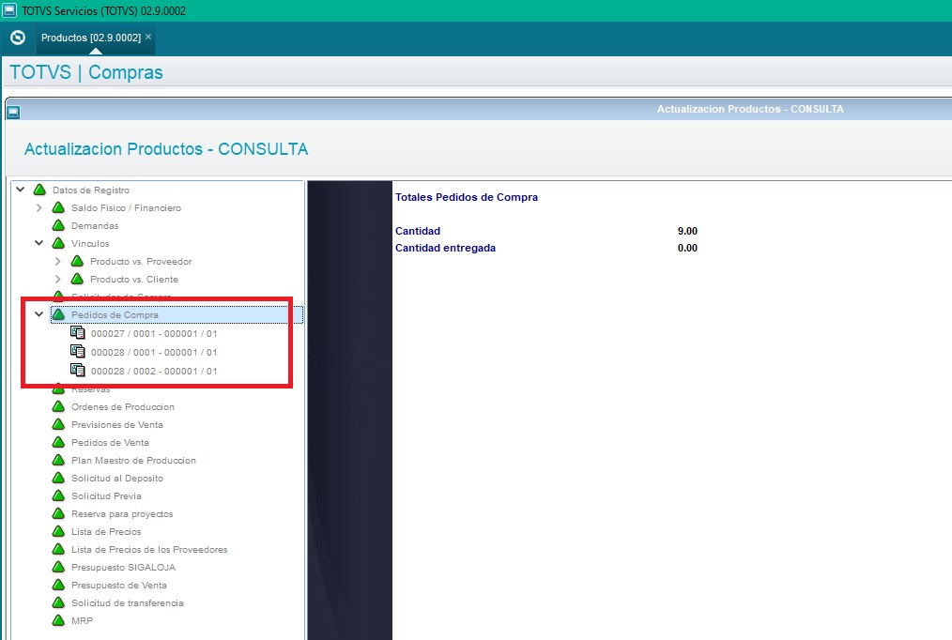Select Reserva para proyectos tree item
The image size is (952, 640).
point(122,514)
